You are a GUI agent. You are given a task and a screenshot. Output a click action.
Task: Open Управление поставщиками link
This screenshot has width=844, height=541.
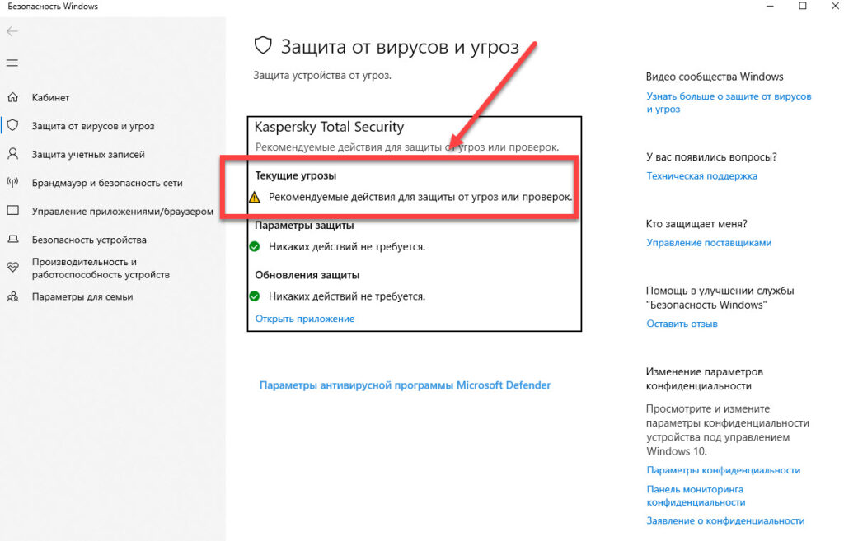click(x=709, y=242)
